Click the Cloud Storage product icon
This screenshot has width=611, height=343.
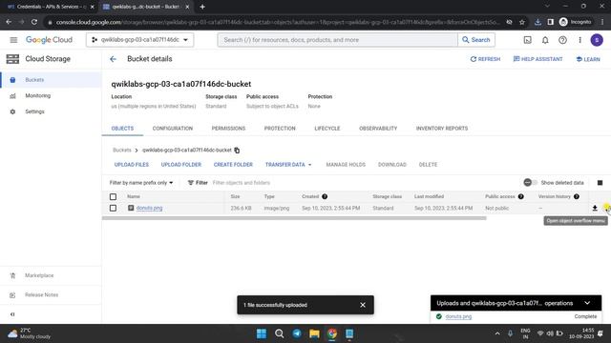pyautogui.click(x=12, y=59)
